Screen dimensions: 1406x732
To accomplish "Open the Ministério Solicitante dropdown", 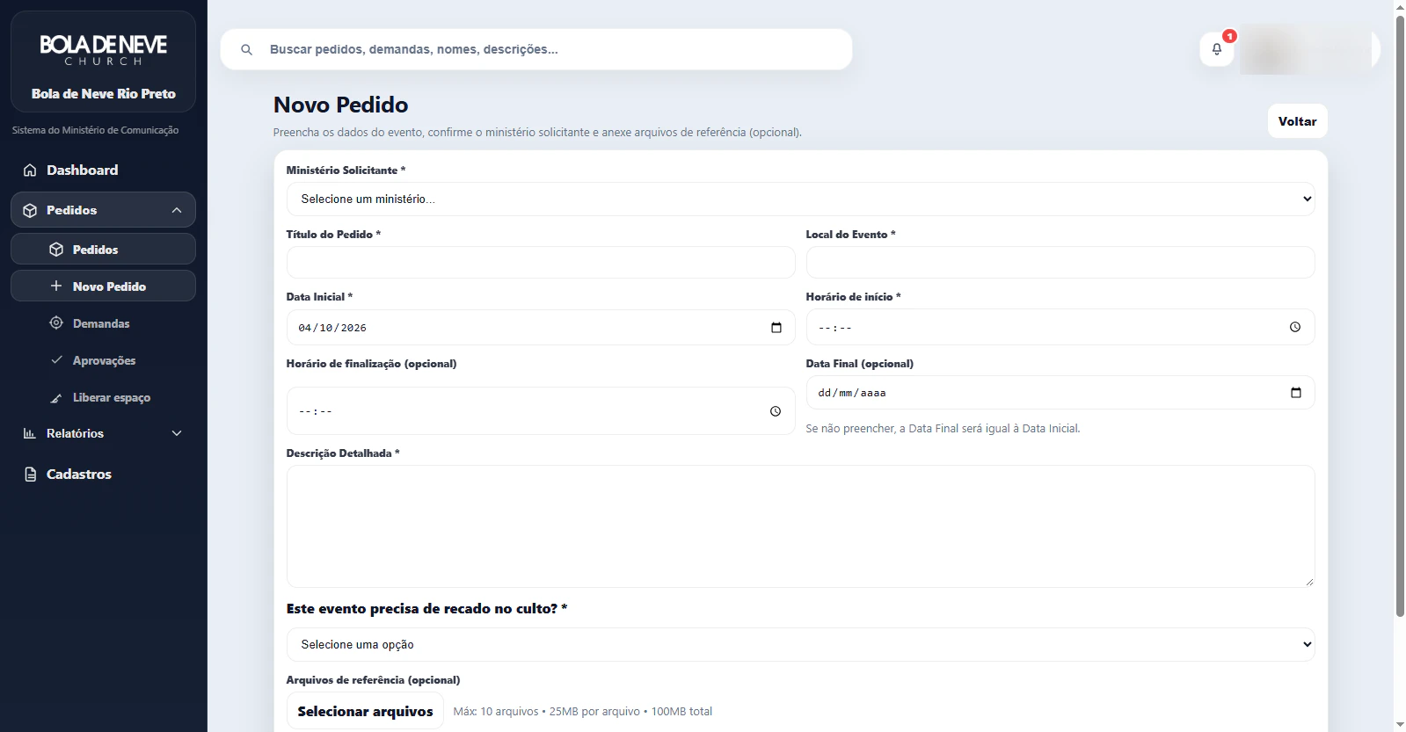I will (800, 199).
